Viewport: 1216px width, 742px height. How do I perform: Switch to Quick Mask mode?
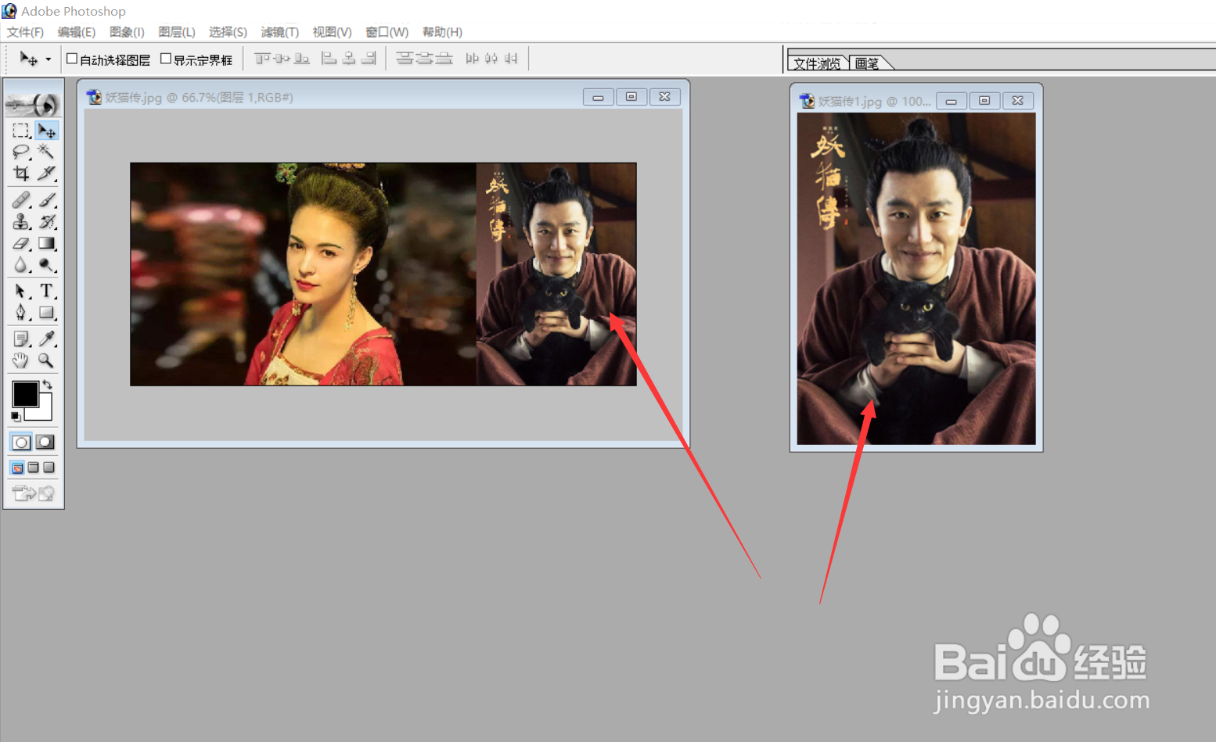click(x=46, y=443)
